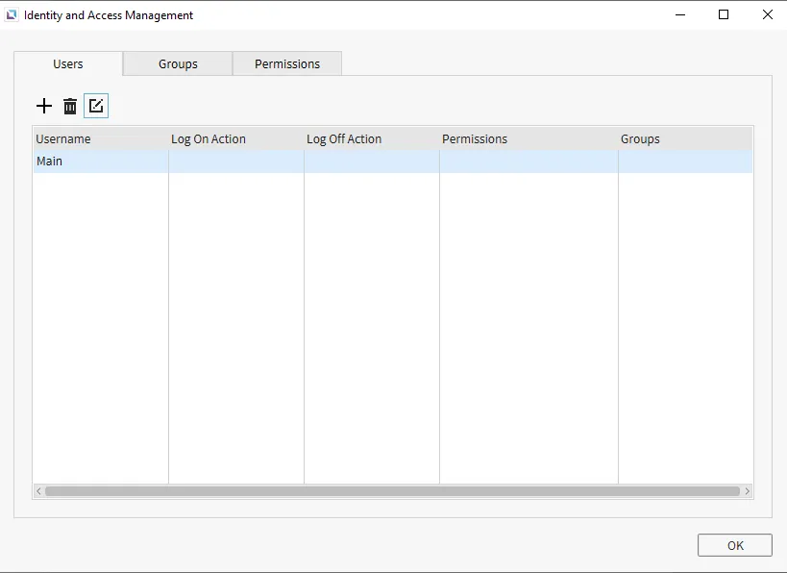Open the Groups tab
787x573 pixels.
click(x=178, y=63)
